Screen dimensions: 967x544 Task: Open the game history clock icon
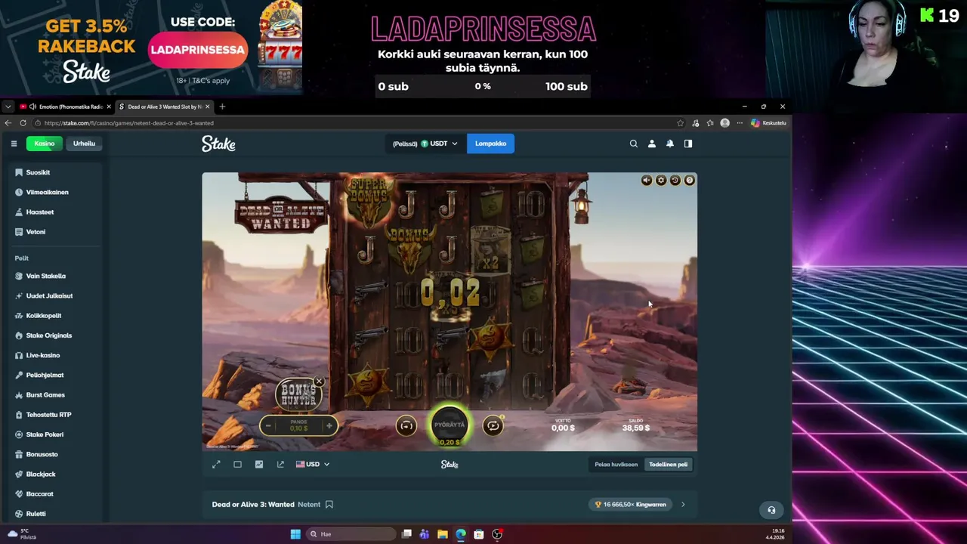(x=675, y=180)
